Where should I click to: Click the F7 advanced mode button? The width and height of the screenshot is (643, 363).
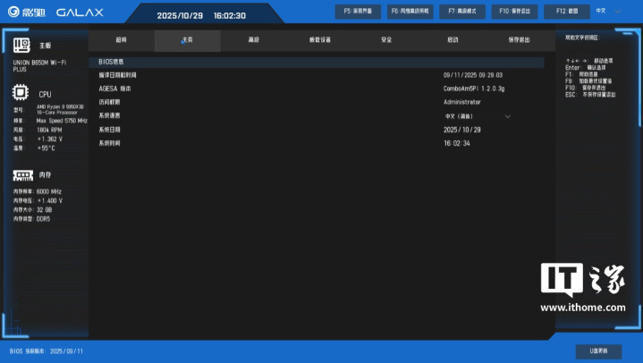462,12
